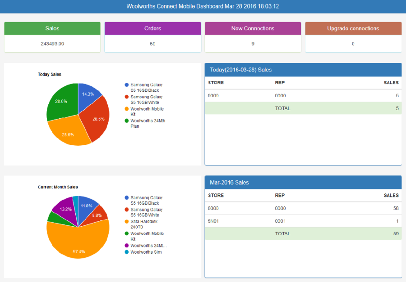Image resolution: width=406 pixels, height=282 pixels.
Task: Click the Mar-2016 Sales panel header
Action: pyautogui.click(x=303, y=182)
